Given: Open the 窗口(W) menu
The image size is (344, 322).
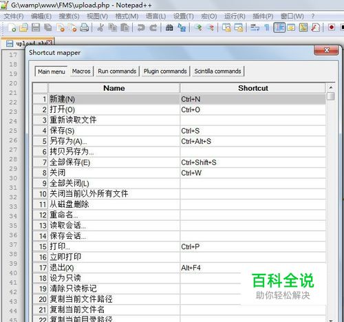Looking at the screenshot, I should [292, 17].
